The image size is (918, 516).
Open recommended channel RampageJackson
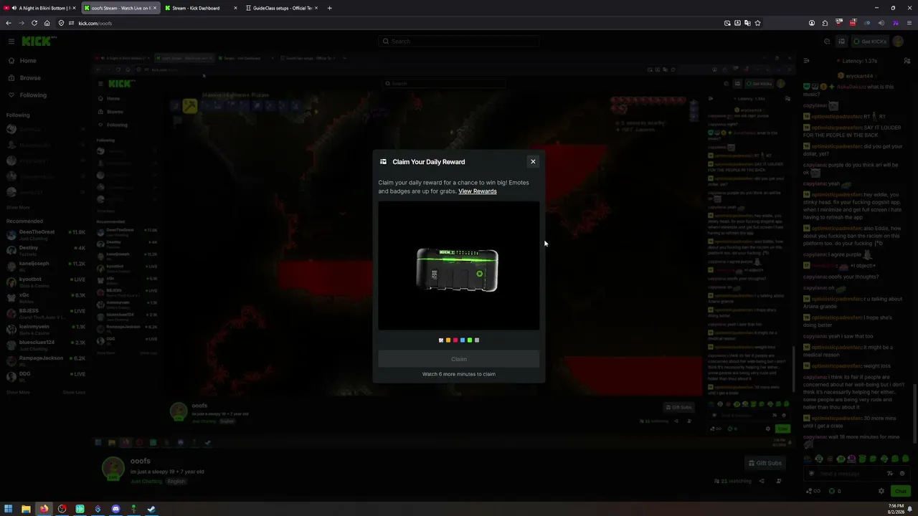point(46,360)
